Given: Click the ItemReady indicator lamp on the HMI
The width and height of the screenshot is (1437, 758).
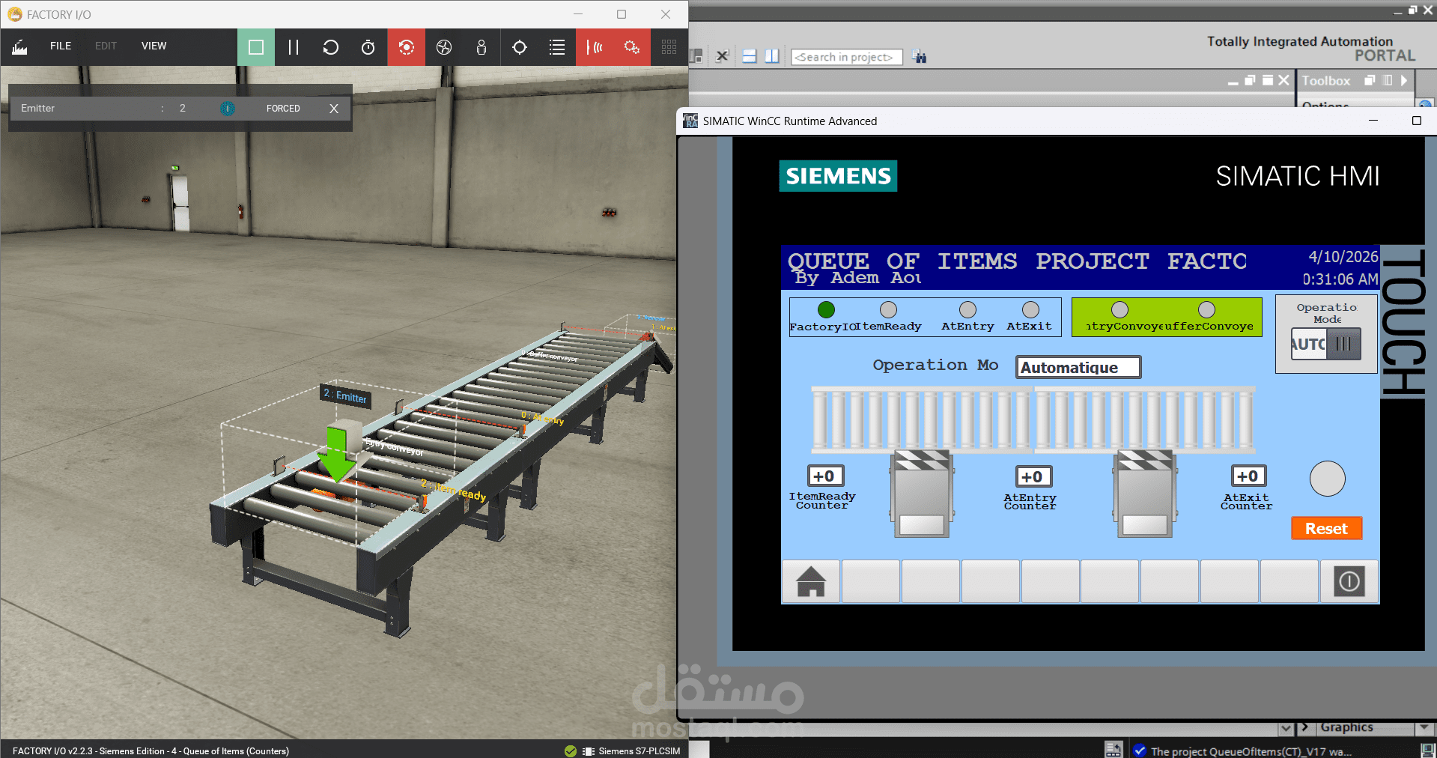Looking at the screenshot, I should click(x=888, y=309).
